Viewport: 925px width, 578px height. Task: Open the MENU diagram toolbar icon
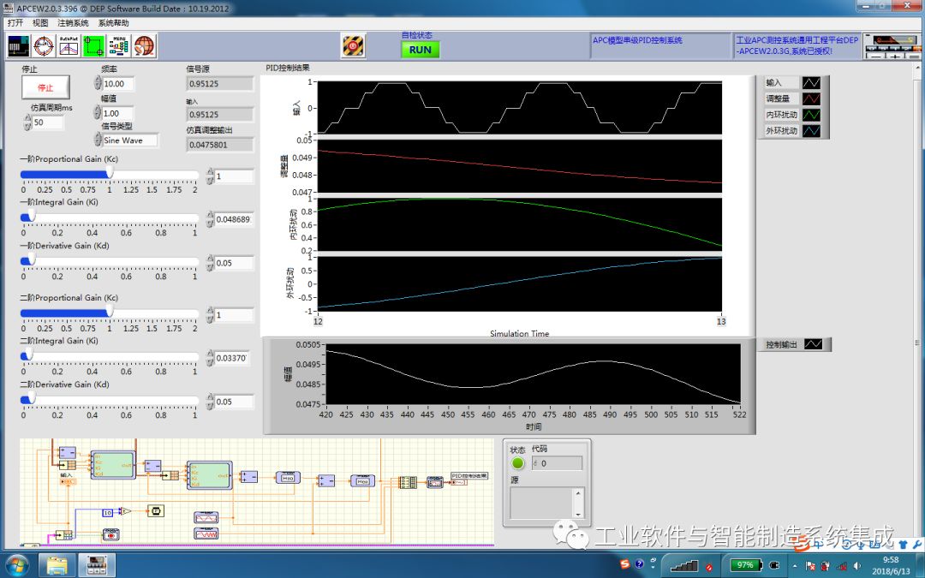click(119, 45)
